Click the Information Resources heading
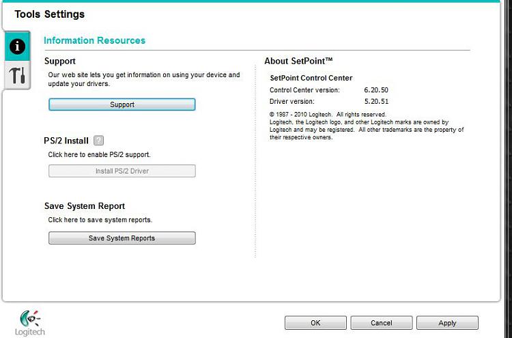Viewport: 512px width, 338px height. coord(95,40)
